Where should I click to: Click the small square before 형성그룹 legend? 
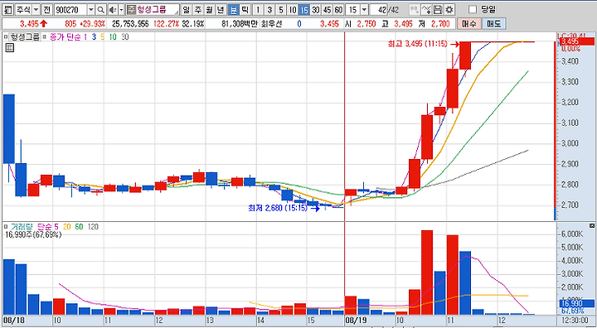pos(6,37)
